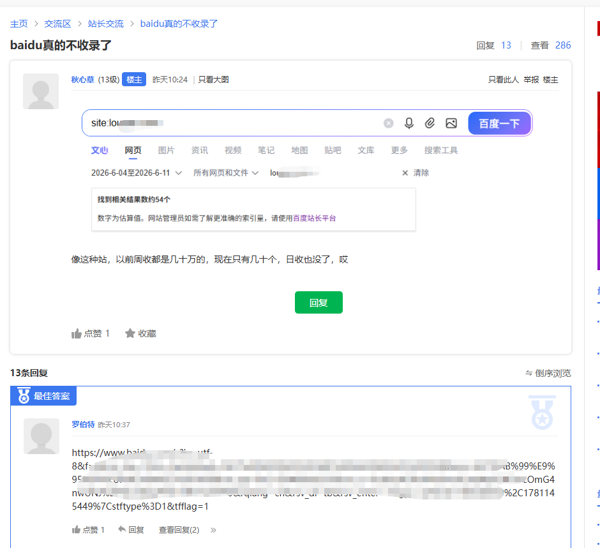Click 秋心草's avatar thumbnail
600x548 pixels.
point(41,91)
